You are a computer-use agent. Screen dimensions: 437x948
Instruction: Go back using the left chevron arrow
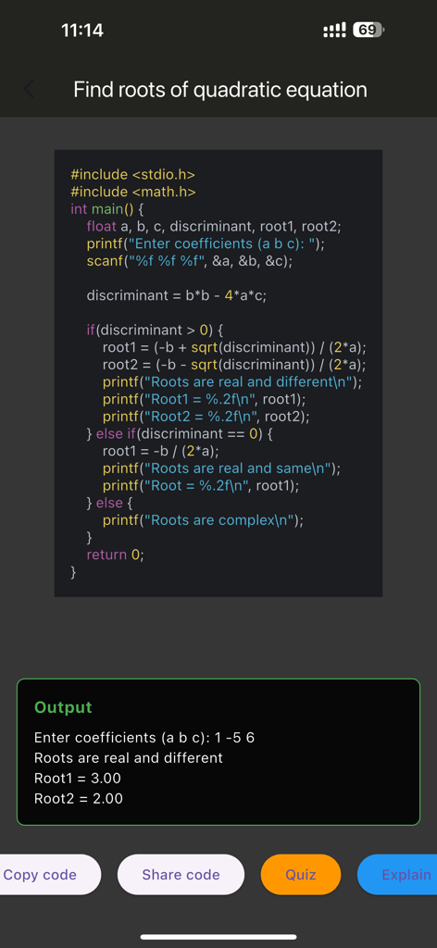(29, 90)
